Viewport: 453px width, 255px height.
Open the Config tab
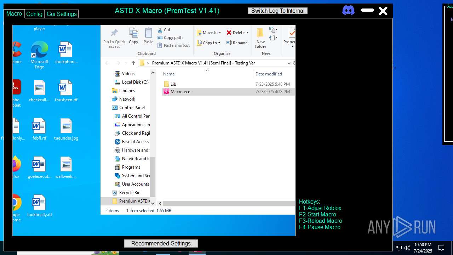34,14
